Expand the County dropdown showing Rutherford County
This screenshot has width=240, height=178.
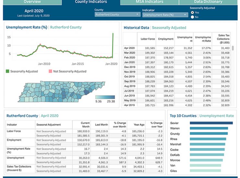(117, 15)
